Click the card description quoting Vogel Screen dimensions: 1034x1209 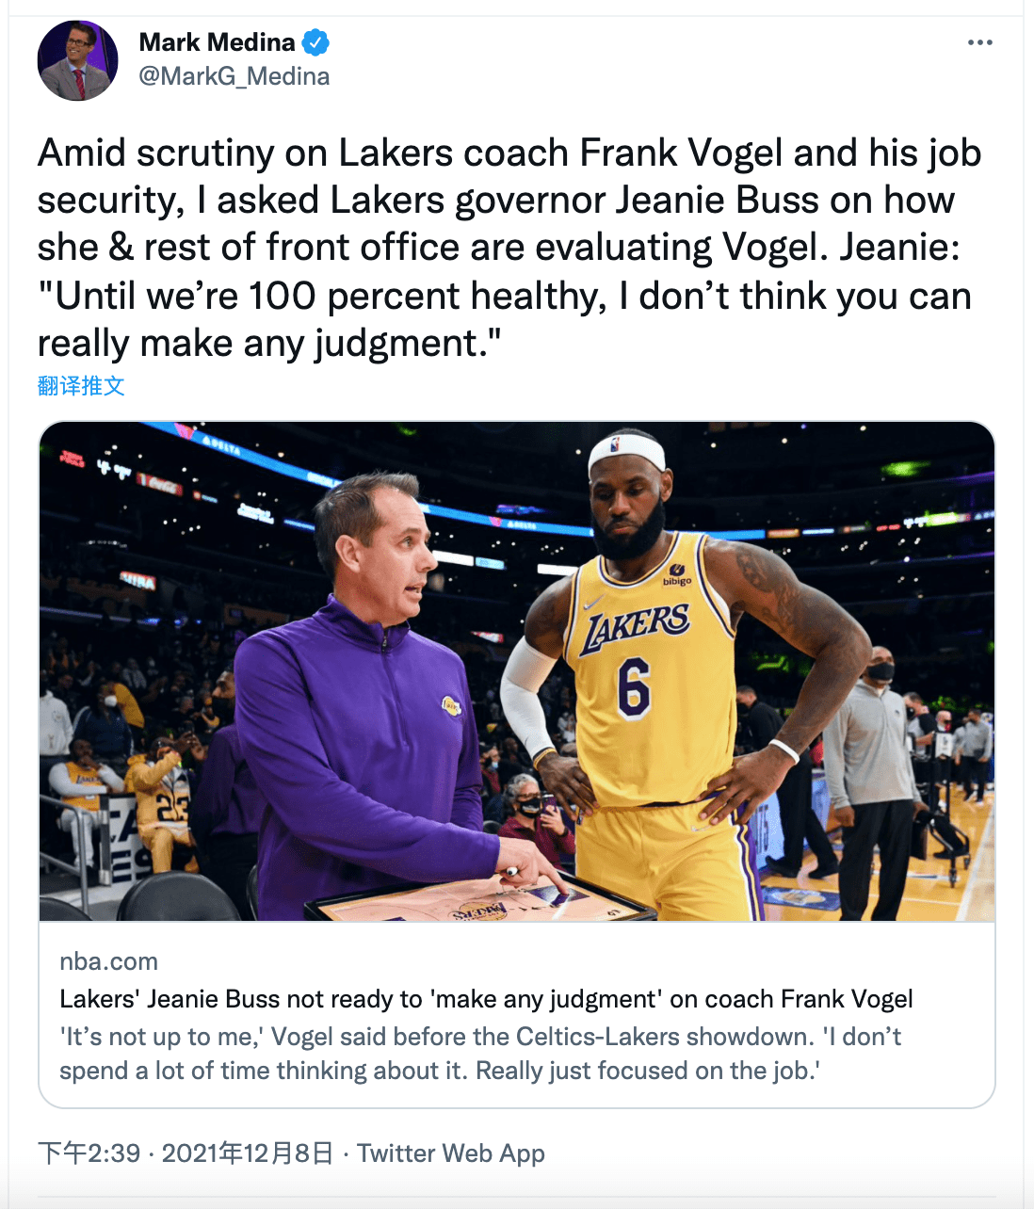click(480, 1054)
